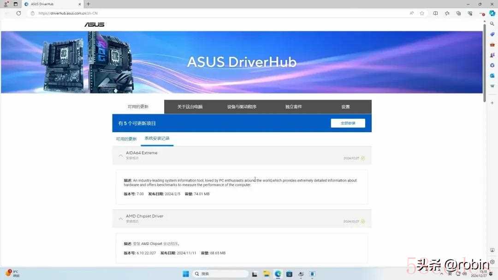Click the install all button in blue bar

pyautogui.click(x=348, y=123)
